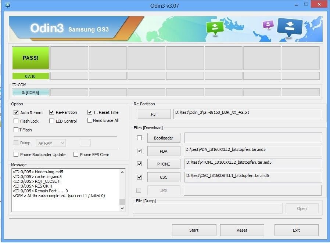Click the 'Remain Port .... 0' log line
The width and height of the screenshot is (330, 243).
40,191
